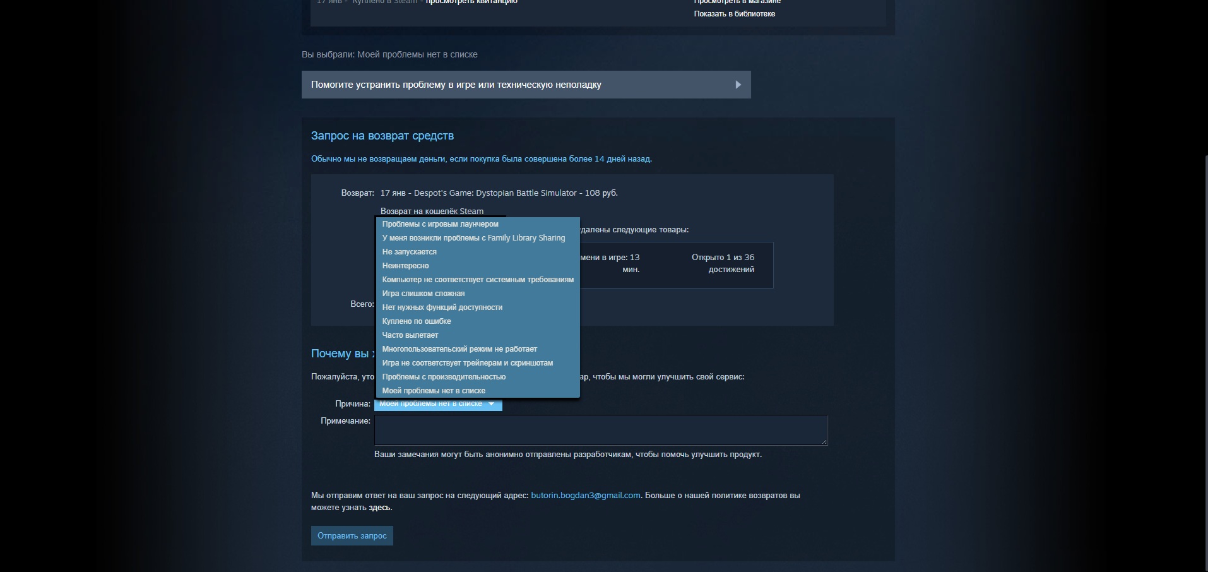Viewport: 1208px width, 572px height.
Task: Click the butorin.bogdan3@gmail.com email address
Action: 586,496
